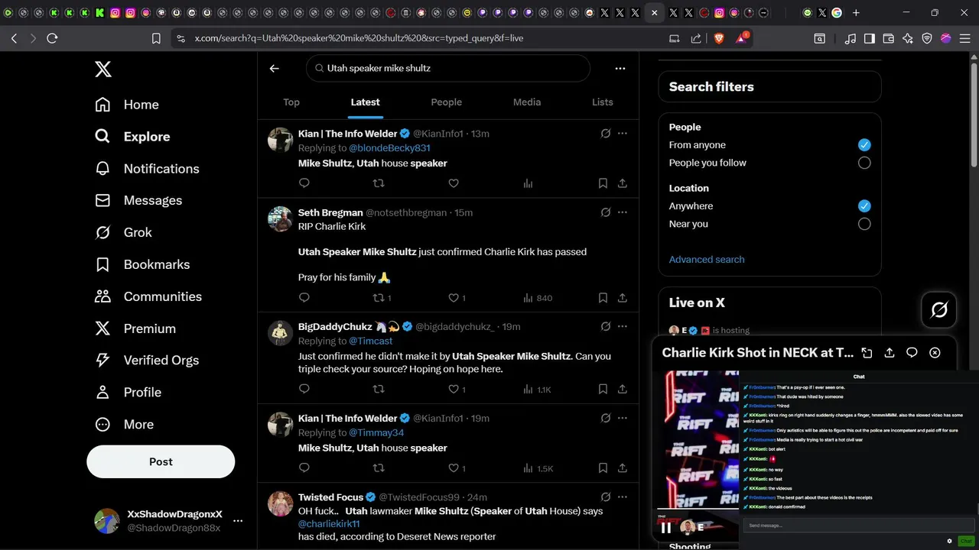Share Kian's 13m post
This screenshot has height=550, width=979.
click(623, 183)
